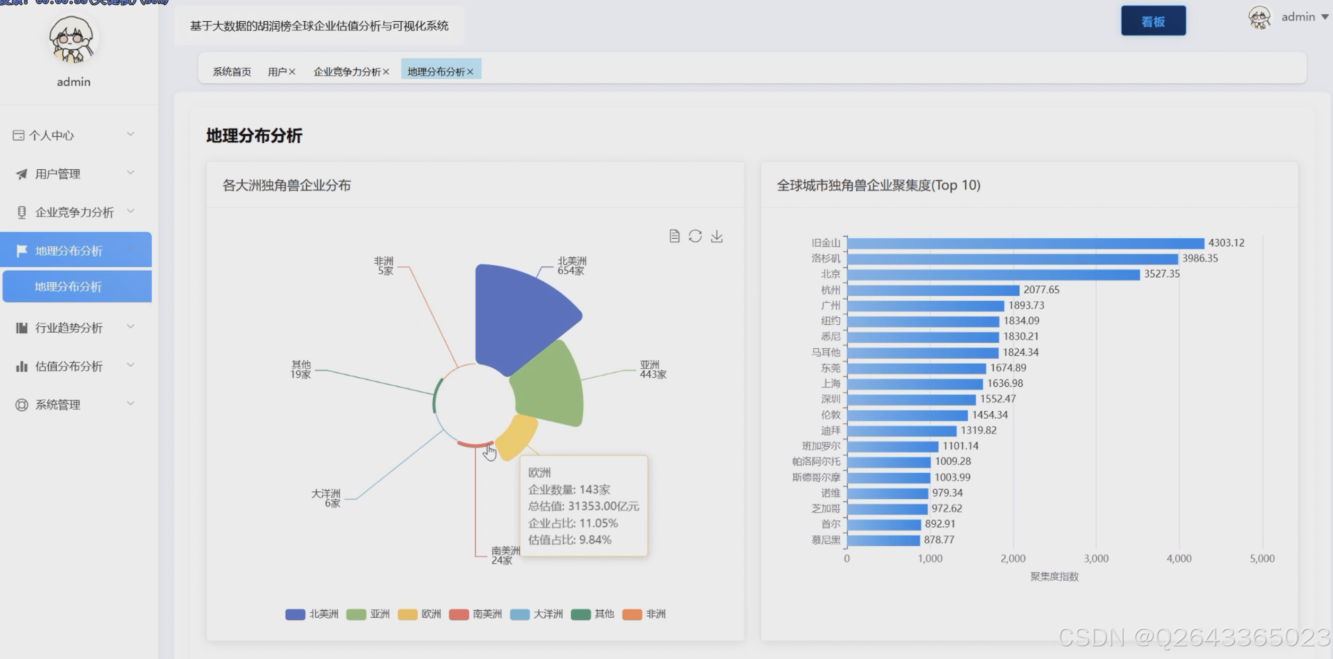Expand the 行业趋势分析 sidebar menu
The height and width of the screenshot is (659, 1333).
tap(69, 328)
